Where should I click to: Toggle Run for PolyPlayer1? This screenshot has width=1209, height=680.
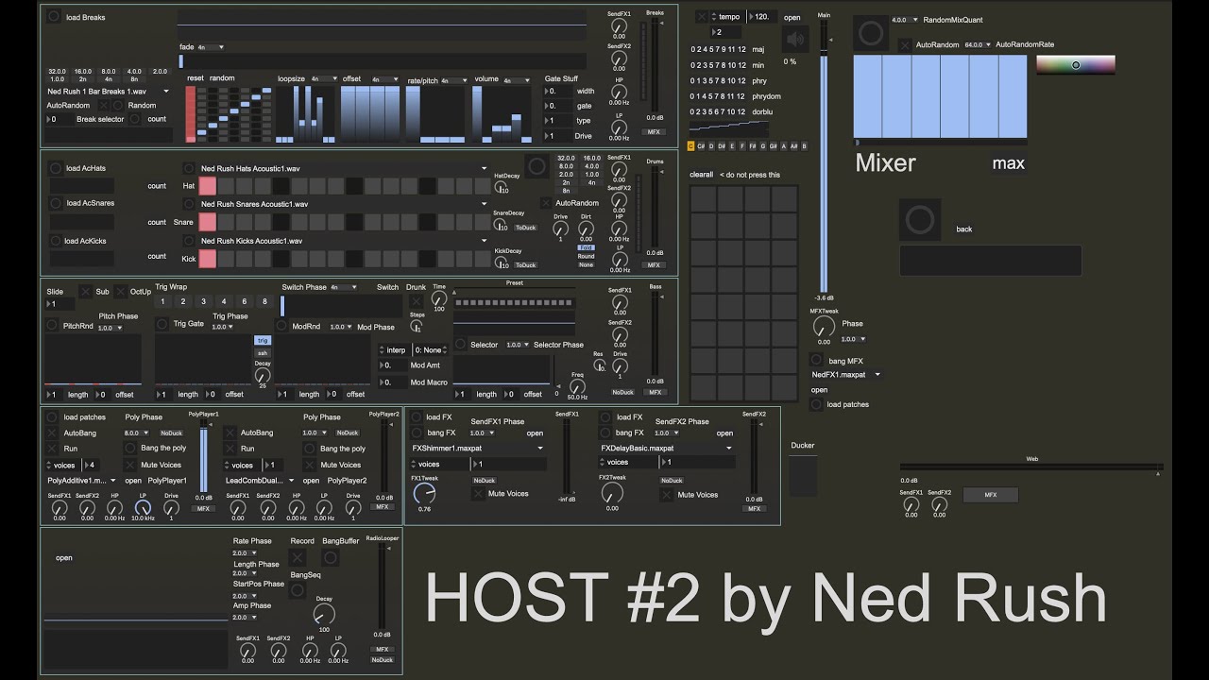point(53,449)
